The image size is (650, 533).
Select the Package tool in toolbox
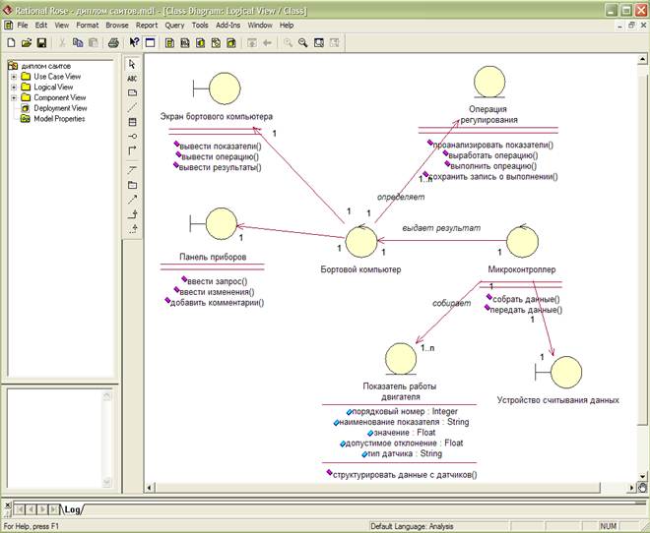[132, 185]
